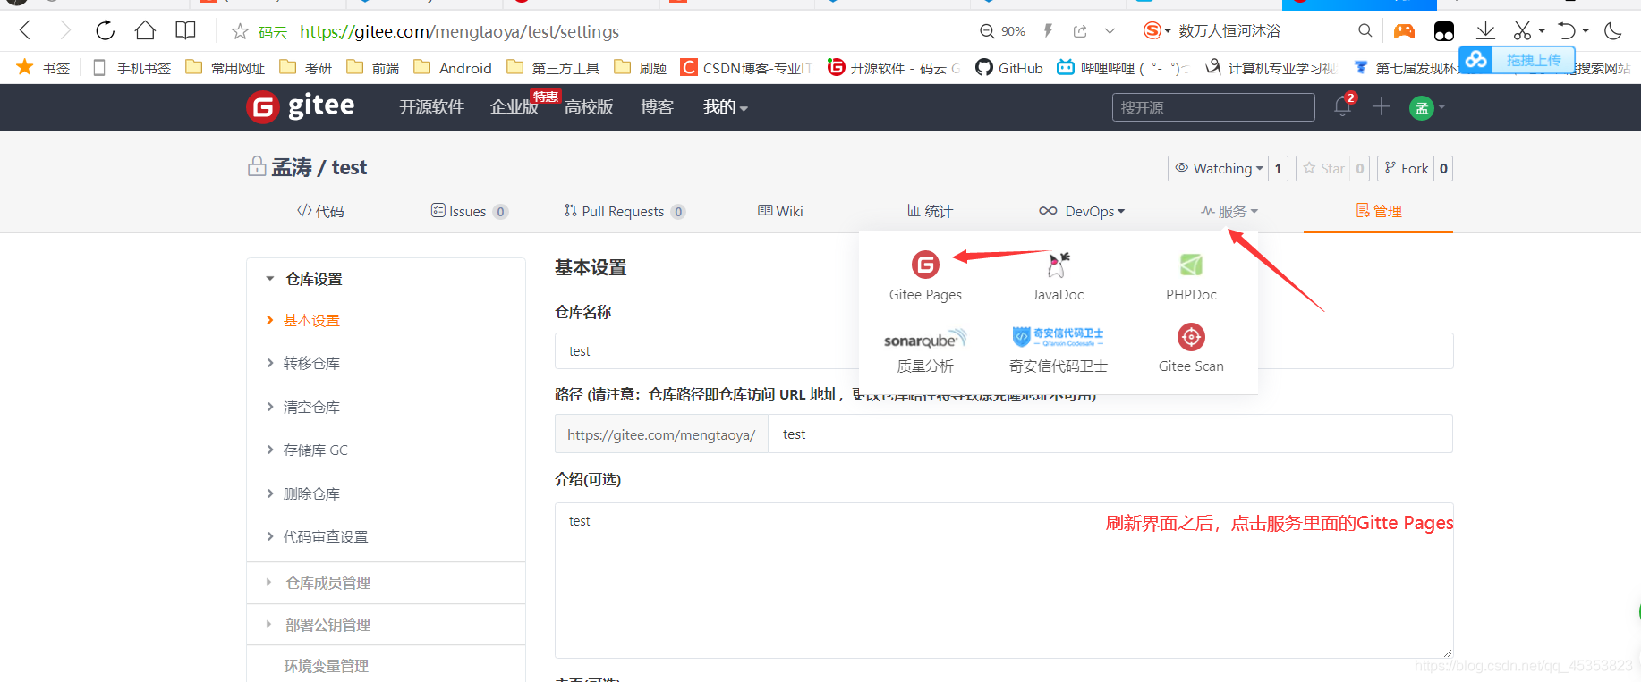
Task: Select 清空仓库 in the sidebar
Action: tap(311, 407)
